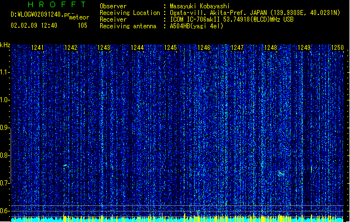
Task: Click the 1250 time marker
Action: pos(337,47)
